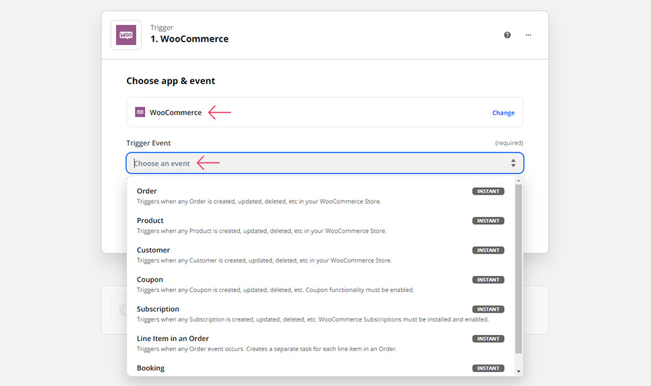This screenshot has height=386, width=651.
Task: Click the 'Trigger Event' field label
Action: click(x=148, y=143)
